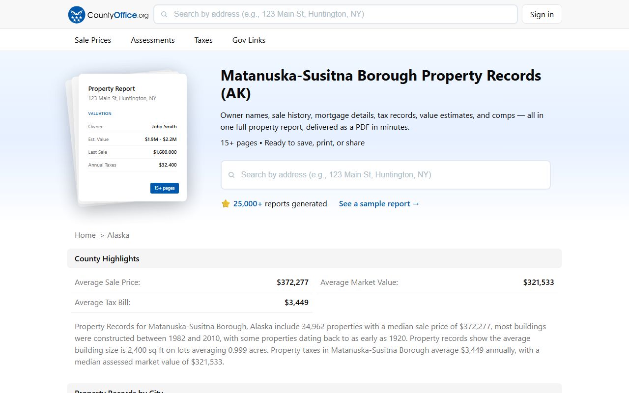This screenshot has height=393, width=629.
Task: Open the Sale Prices menu item
Action: click(93, 40)
